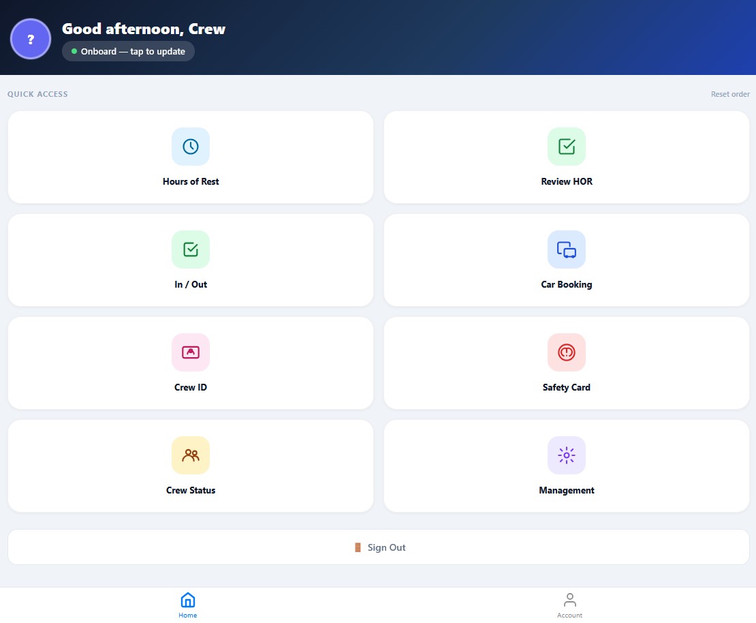This screenshot has height=623, width=756.
Task: Click the QUICK ACCESS heading
Action: (x=37, y=94)
